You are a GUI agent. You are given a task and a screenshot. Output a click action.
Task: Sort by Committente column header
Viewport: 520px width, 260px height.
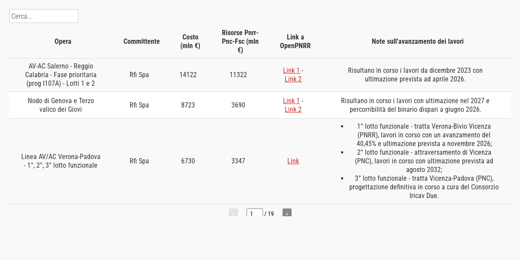point(142,42)
